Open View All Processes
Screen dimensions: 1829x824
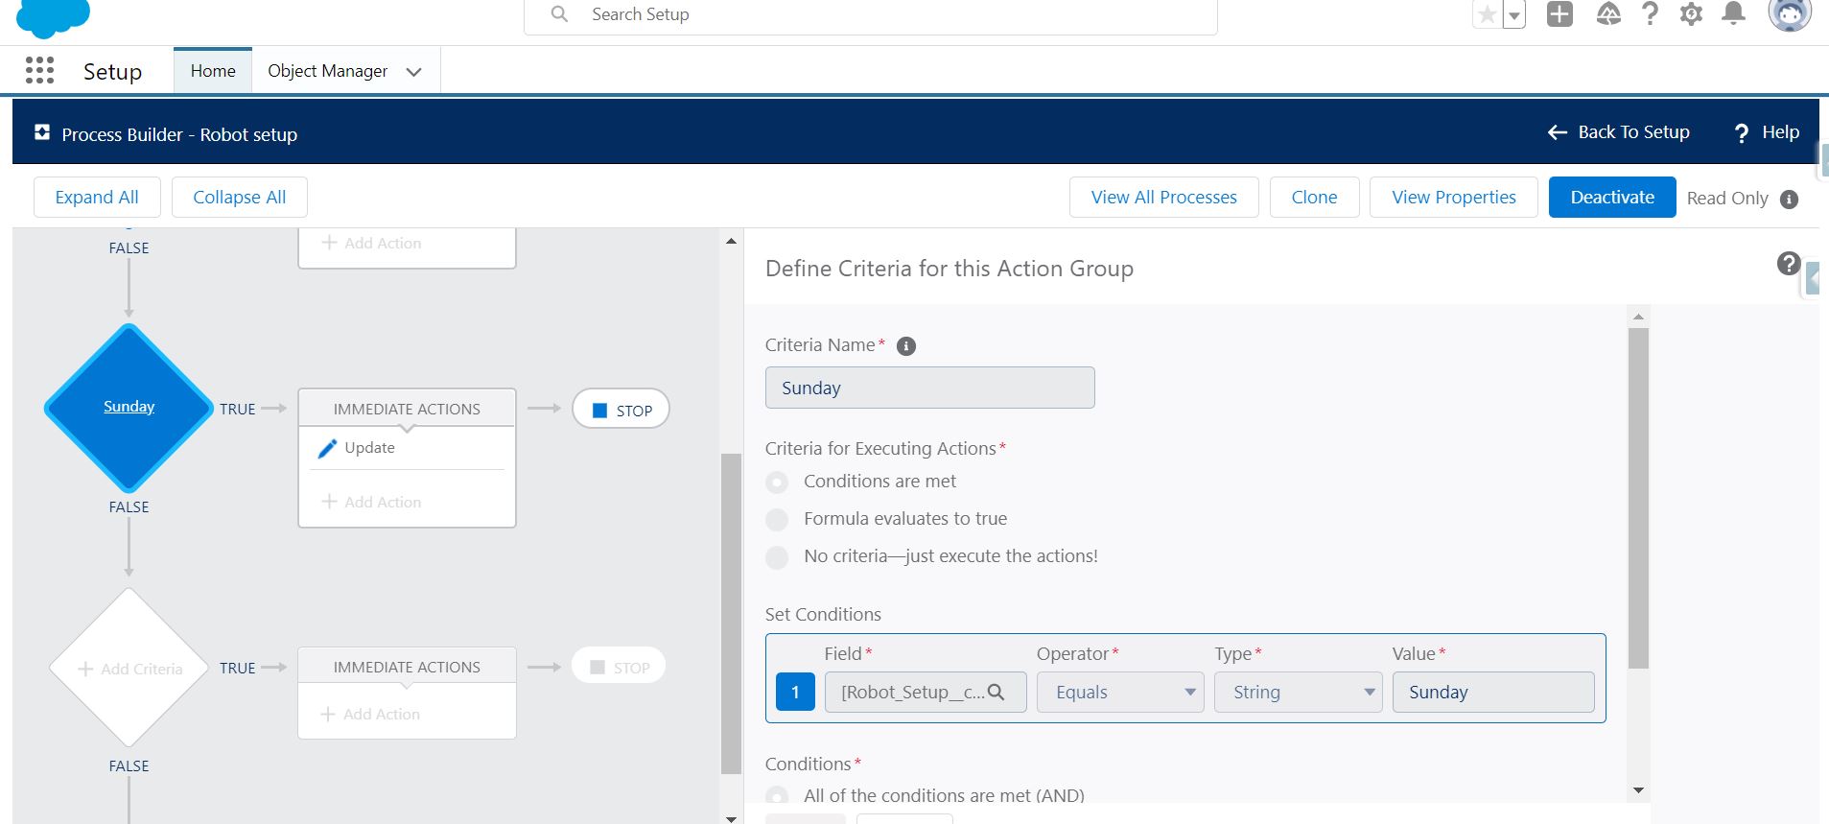click(x=1163, y=198)
